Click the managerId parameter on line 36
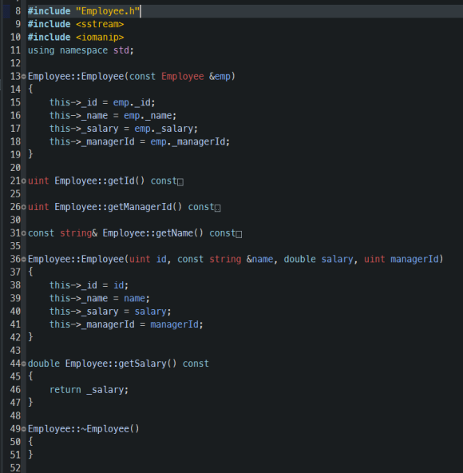 (x=414, y=259)
